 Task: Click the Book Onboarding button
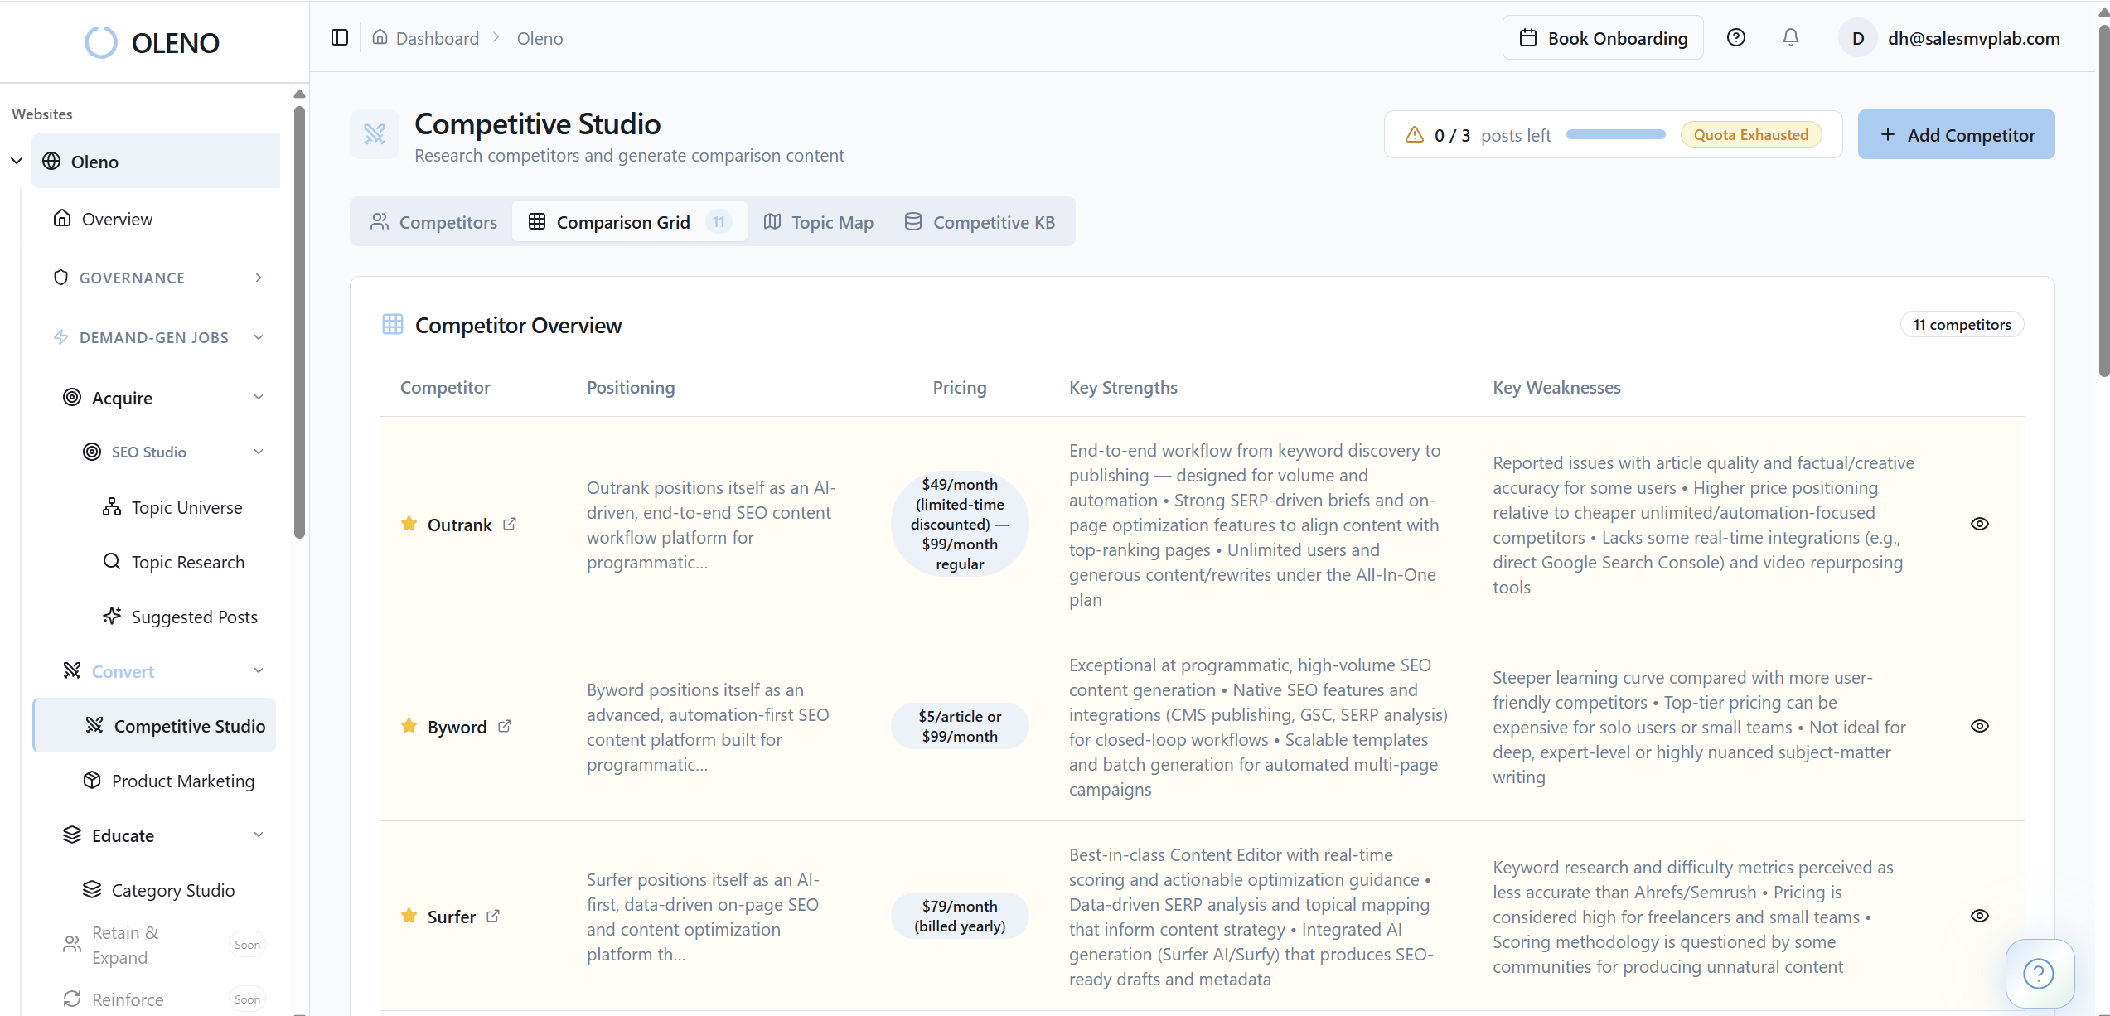(x=1603, y=38)
